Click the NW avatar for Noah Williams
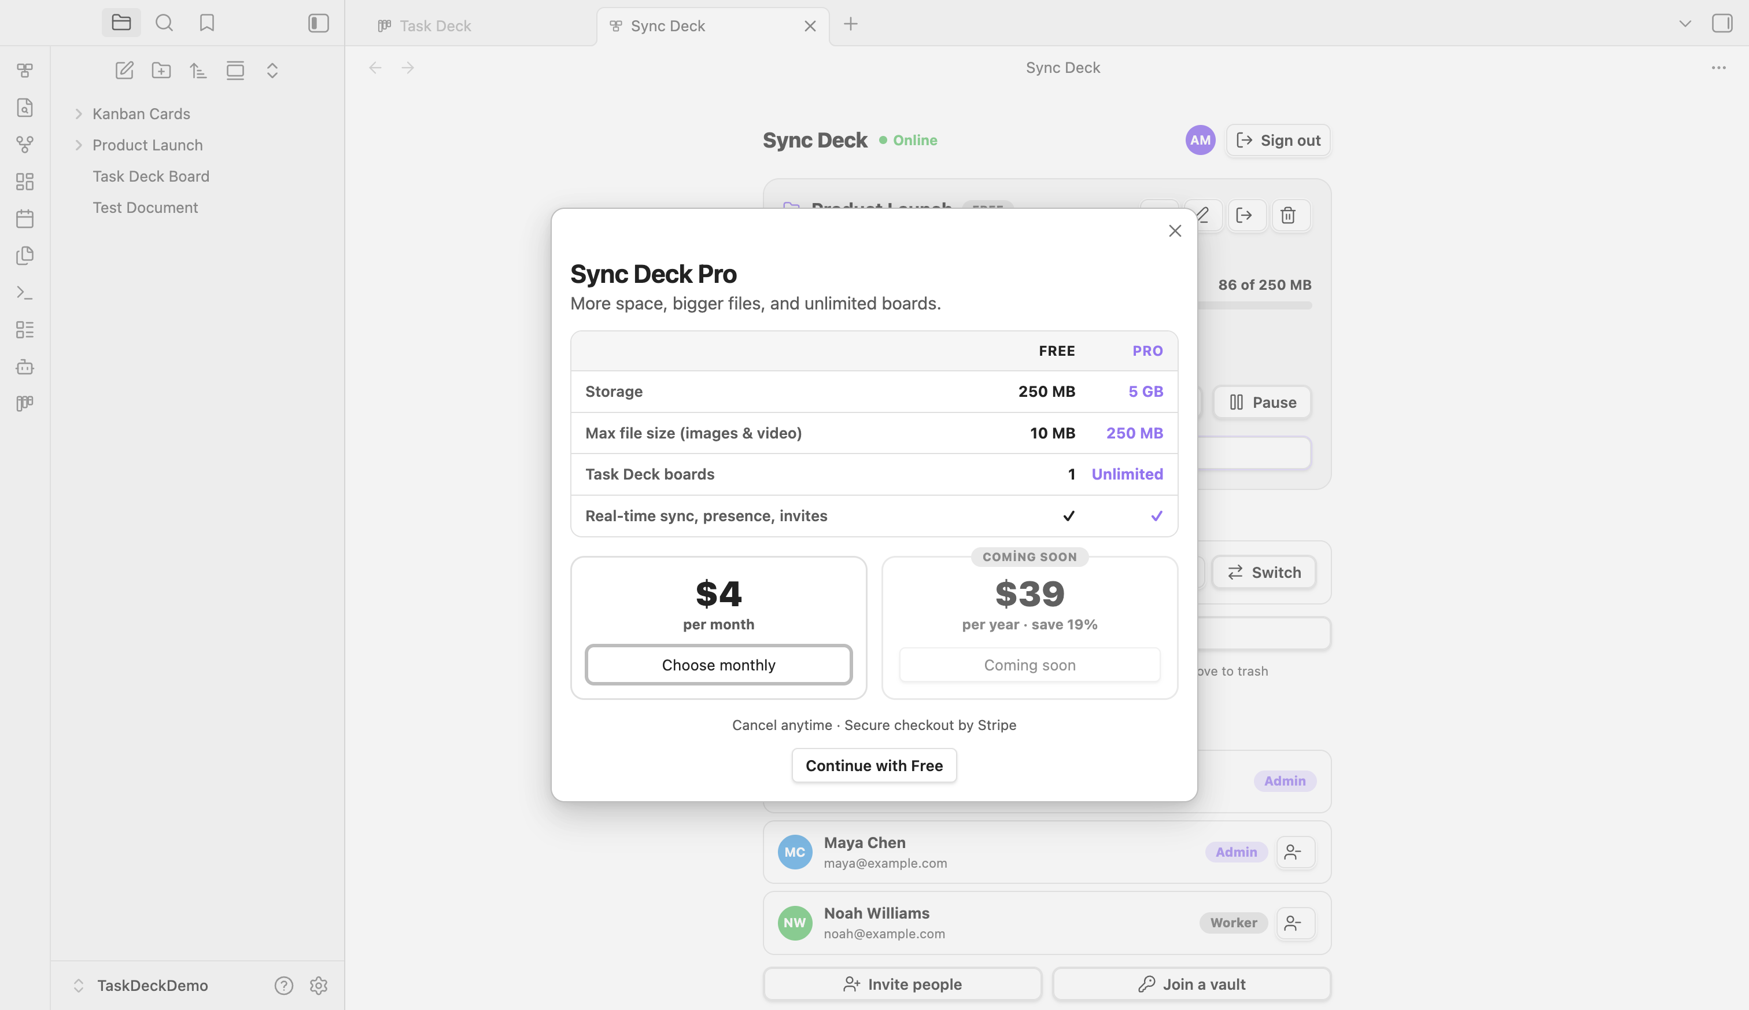This screenshot has width=1749, height=1010. (795, 923)
